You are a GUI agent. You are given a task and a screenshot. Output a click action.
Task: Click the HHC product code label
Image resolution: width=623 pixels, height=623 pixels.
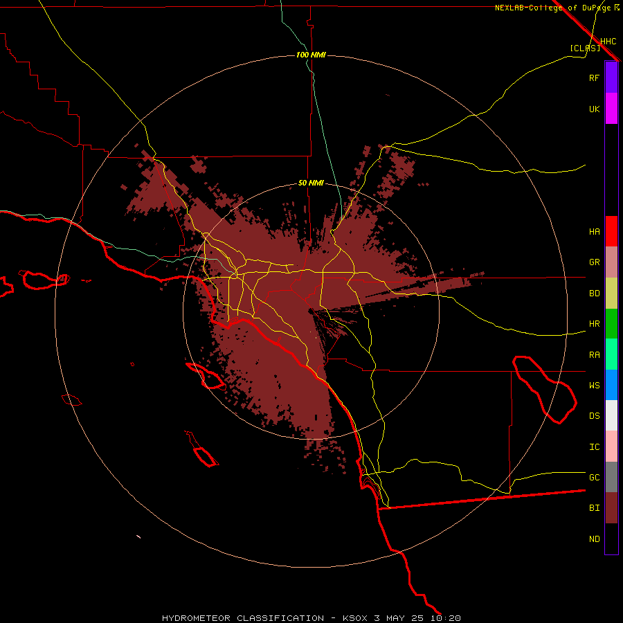[608, 42]
